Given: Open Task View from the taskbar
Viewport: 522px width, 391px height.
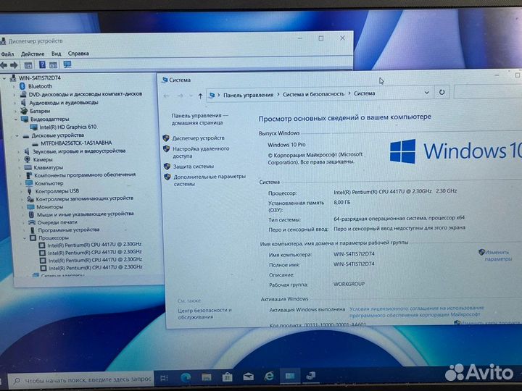Looking at the screenshot, I should (164, 378).
